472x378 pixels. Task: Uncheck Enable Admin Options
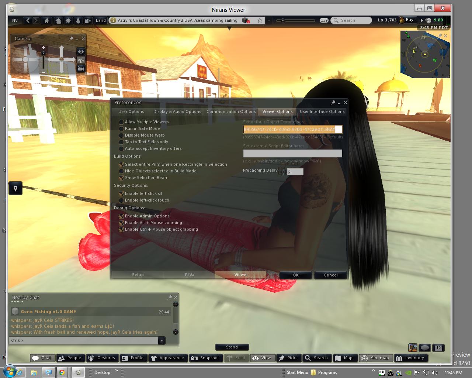(121, 216)
